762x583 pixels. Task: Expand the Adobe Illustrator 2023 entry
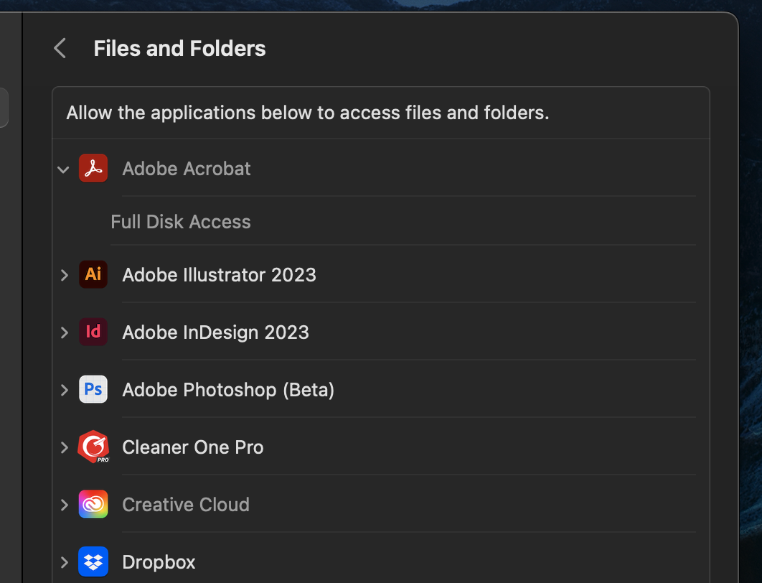click(x=64, y=274)
